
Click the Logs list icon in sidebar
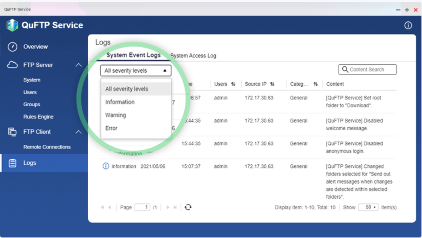coord(13,163)
